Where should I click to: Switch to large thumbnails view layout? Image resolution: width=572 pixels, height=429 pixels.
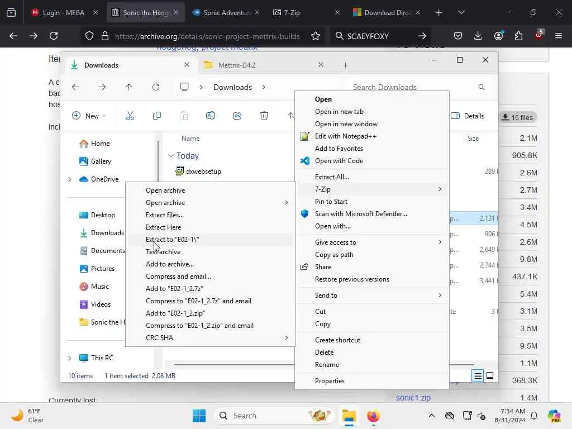pyautogui.click(x=490, y=375)
